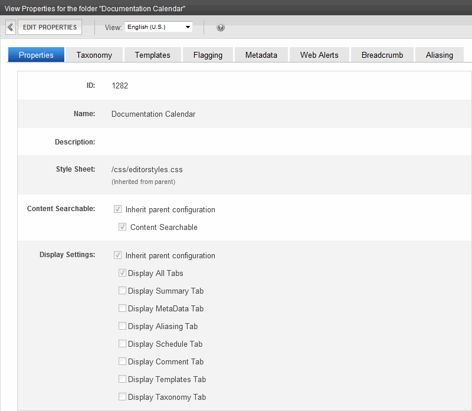Select the Properties tab
The width and height of the screenshot is (472, 411).
point(36,55)
